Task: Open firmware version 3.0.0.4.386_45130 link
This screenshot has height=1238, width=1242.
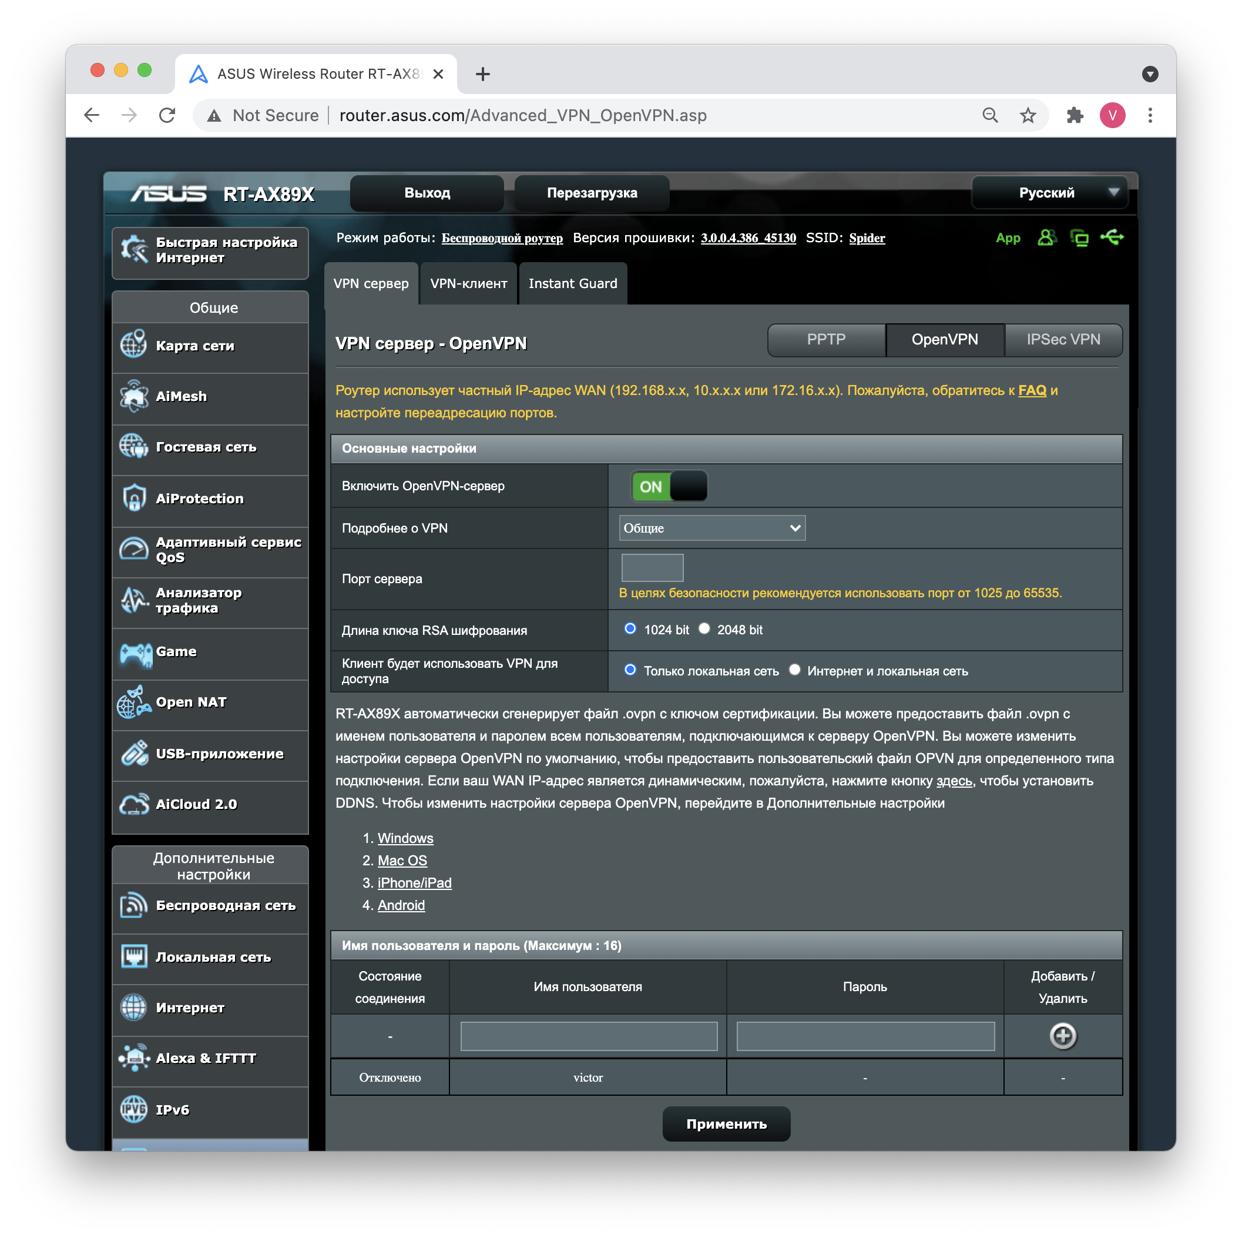Action: [x=748, y=238]
